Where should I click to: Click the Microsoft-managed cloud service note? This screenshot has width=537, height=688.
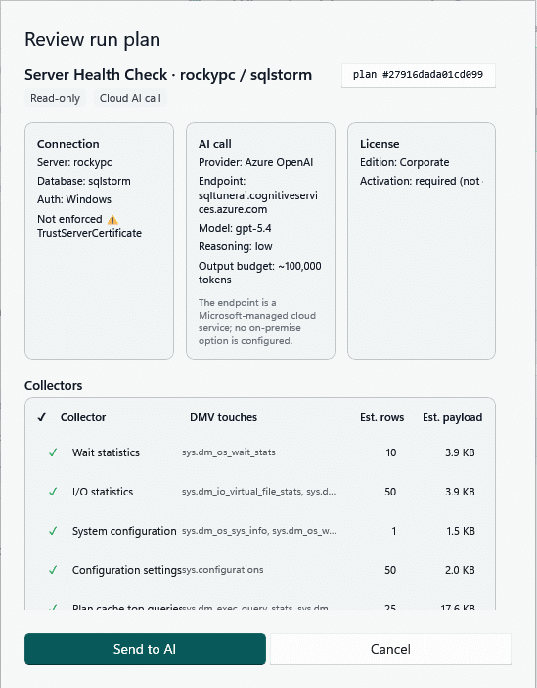(x=257, y=322)
